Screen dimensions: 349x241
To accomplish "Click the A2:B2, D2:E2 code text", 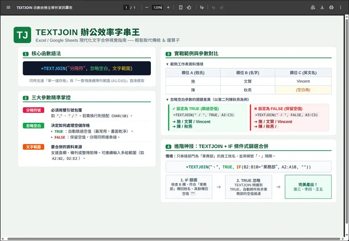I will 65,159.
